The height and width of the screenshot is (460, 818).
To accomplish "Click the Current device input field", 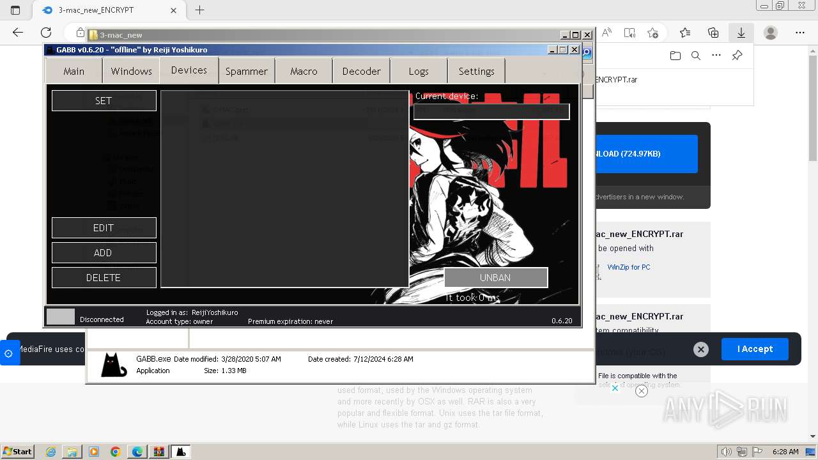I will tap(491, 111).
